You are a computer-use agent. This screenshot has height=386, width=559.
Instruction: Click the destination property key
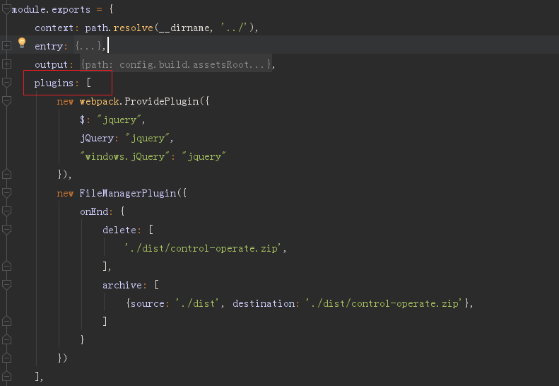pyautogui.click(x=264, y=303)
